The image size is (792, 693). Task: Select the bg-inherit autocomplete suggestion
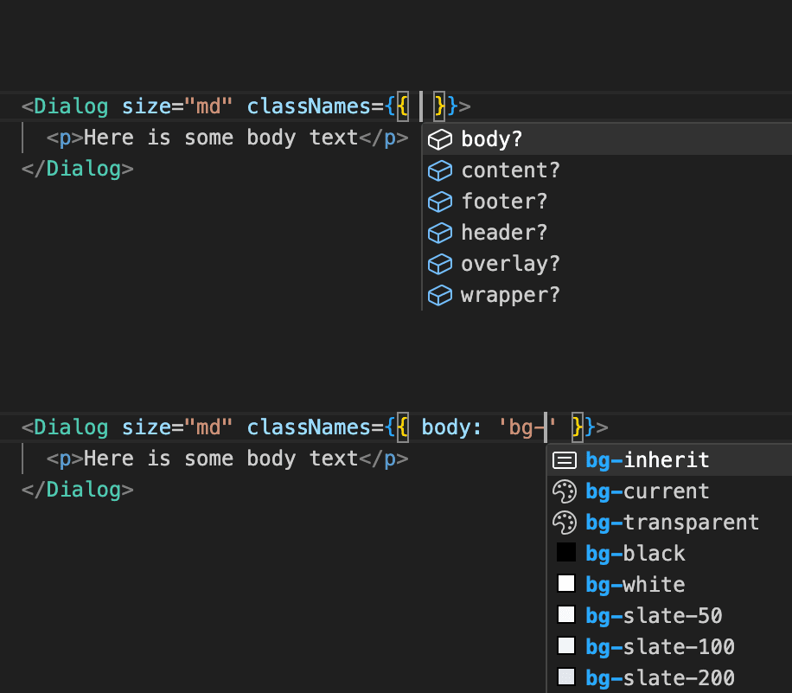[x=647, y=460]
